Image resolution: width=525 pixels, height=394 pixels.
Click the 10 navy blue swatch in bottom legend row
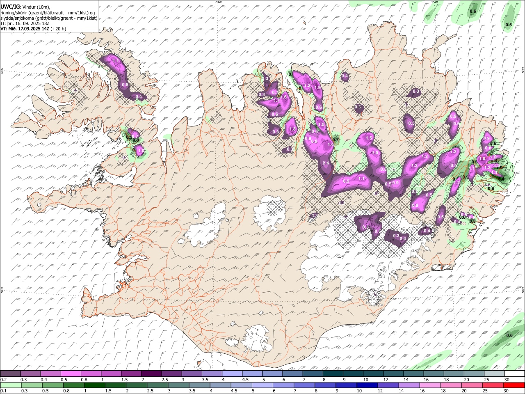pyautogui.click(x=367, y=385)
